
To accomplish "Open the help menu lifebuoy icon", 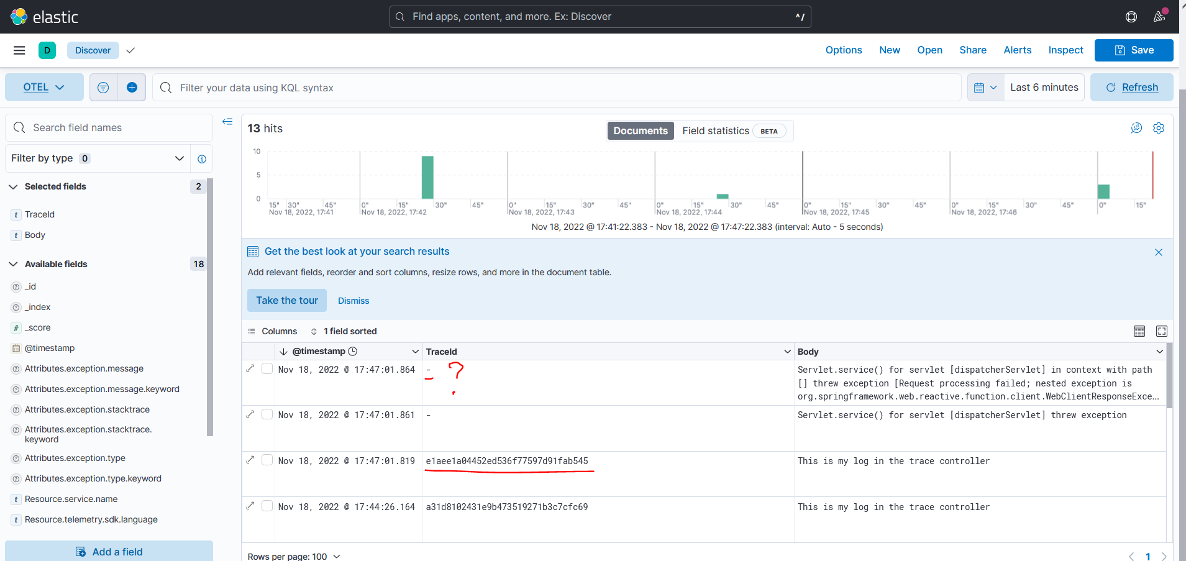I will coord(1131,17).
